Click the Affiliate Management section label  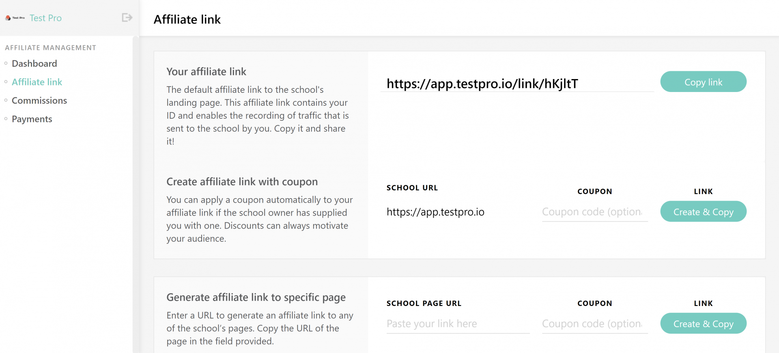[51, 48]
